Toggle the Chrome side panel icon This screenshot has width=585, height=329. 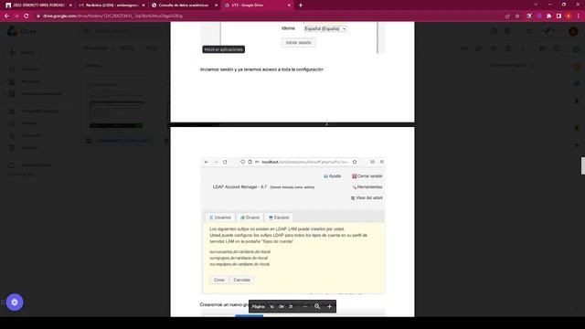(x=558, y=16)
